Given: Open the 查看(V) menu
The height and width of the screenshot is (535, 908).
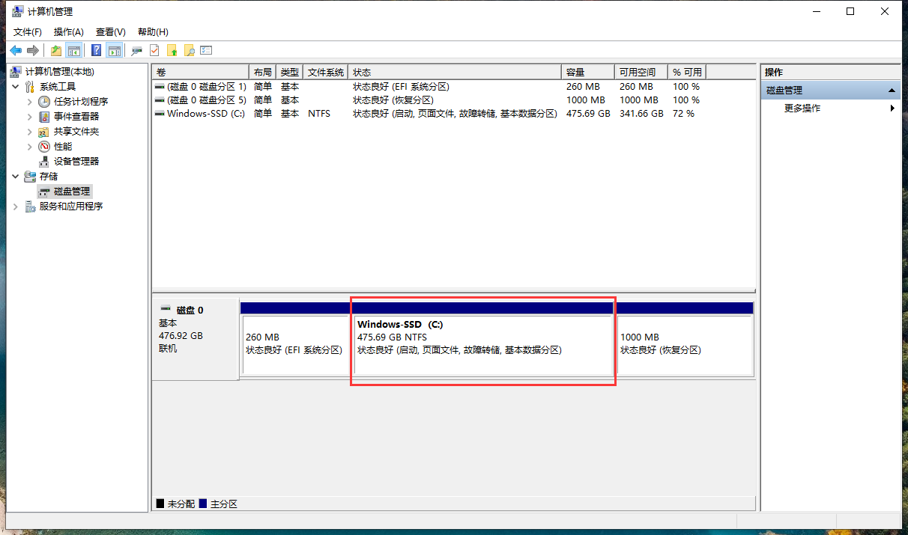Looking at the screenshot, I should 110,32.
